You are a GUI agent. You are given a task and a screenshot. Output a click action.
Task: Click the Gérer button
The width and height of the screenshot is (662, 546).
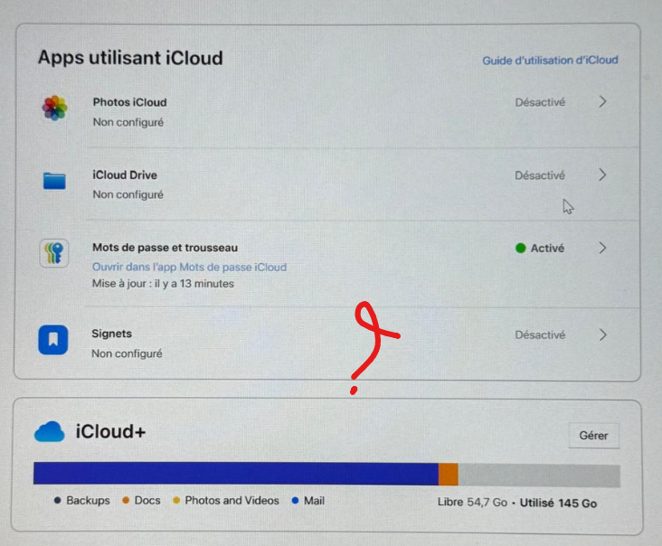593,436
